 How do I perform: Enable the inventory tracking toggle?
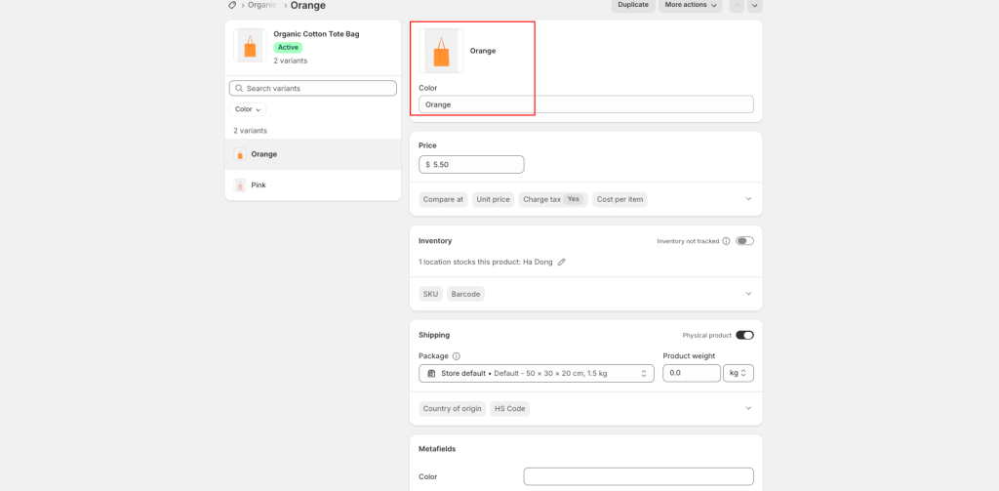(x=744, y=241)
